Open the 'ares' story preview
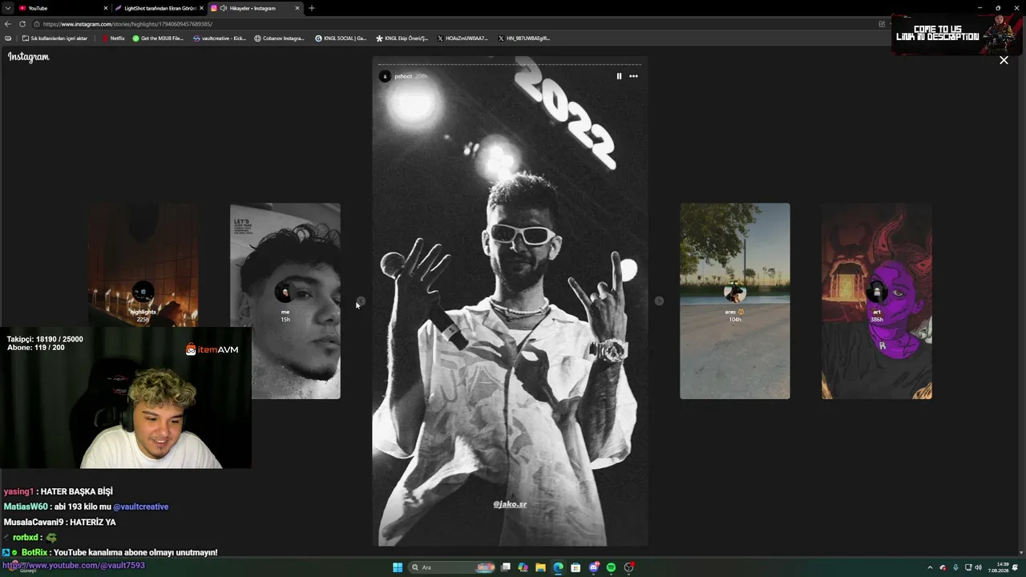The height and width of the screenshot is (577, 1026). pos(735,301)
